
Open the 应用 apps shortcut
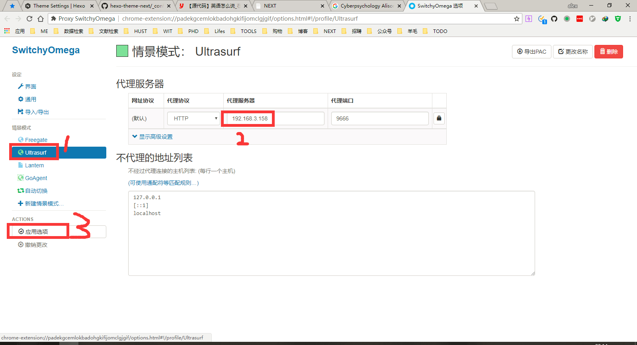click(14, 31)
